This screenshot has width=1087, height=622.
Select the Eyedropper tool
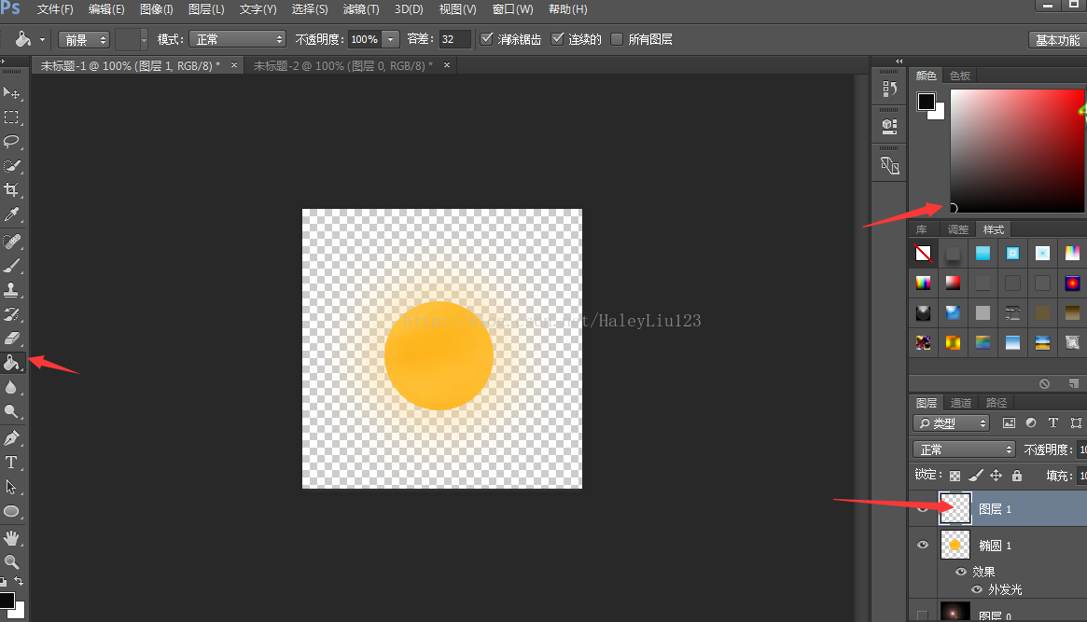click(x=12, y=214)
